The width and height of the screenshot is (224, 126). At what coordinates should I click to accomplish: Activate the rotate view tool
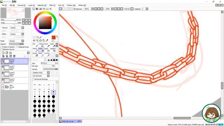[x=41, y=41]
